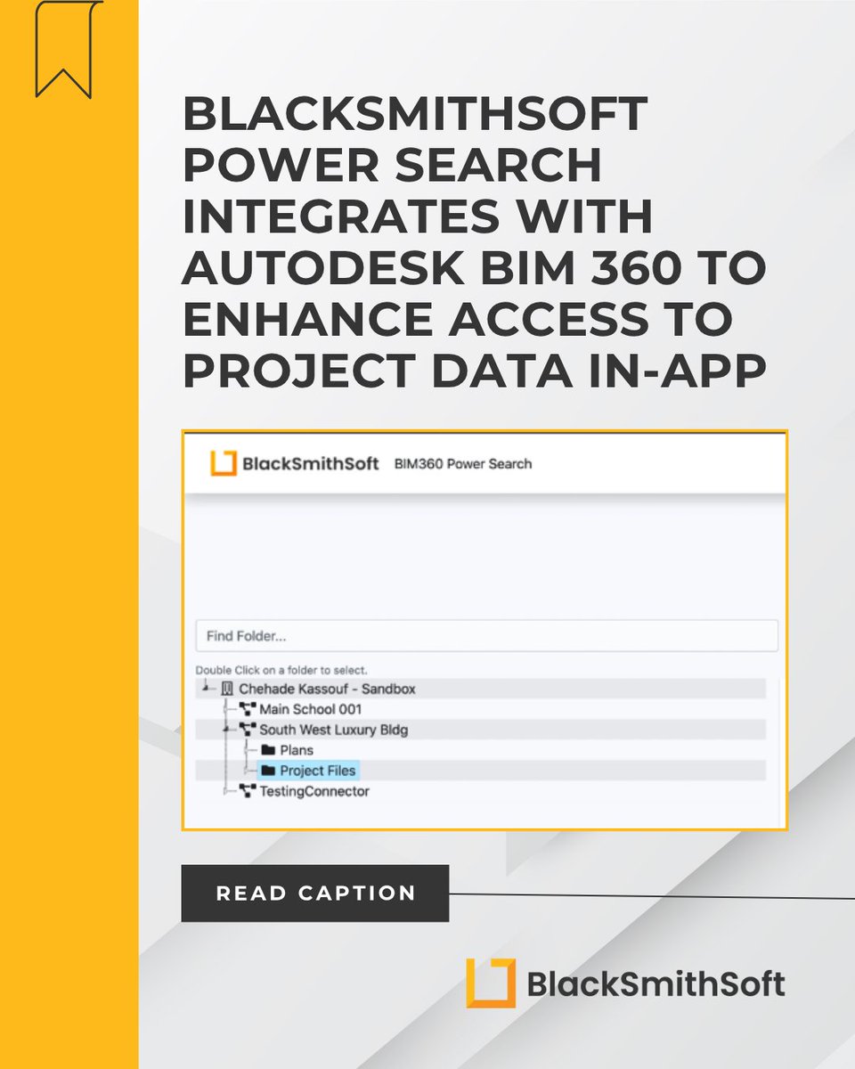
Task: Open the Plans folder icon
Action: coord(268,750)
